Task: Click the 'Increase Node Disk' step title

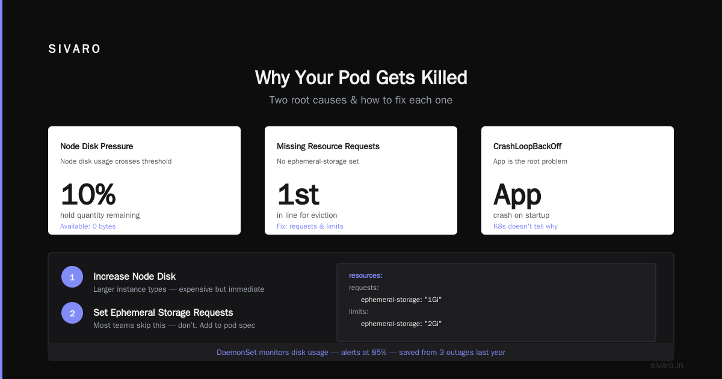Action: coord(135,277)
